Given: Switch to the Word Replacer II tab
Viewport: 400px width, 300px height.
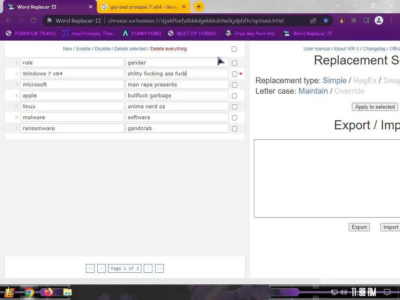Looking at the screenshot, I should point(48,7).
